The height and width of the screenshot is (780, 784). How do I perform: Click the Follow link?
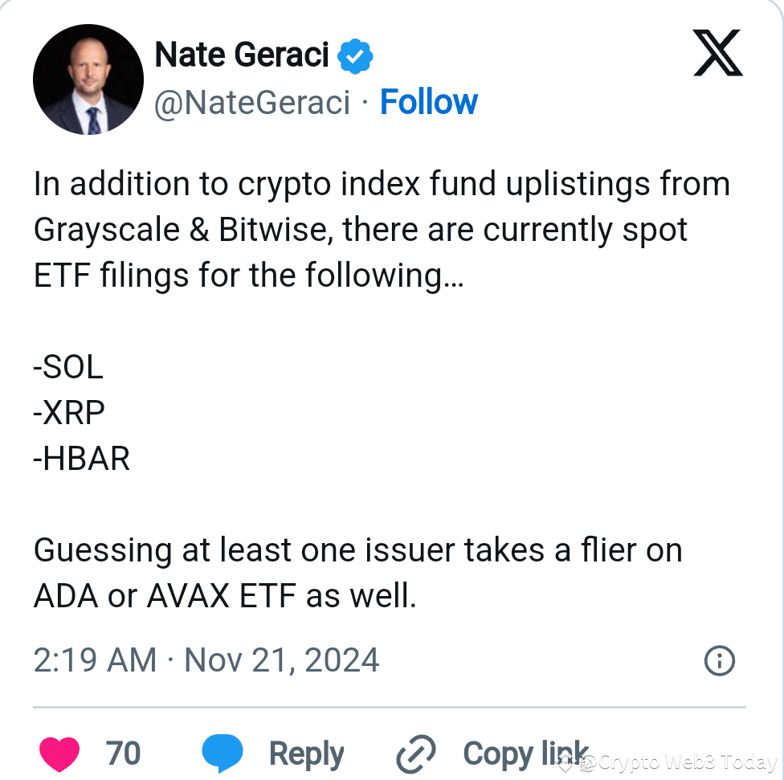pos(429,101)
